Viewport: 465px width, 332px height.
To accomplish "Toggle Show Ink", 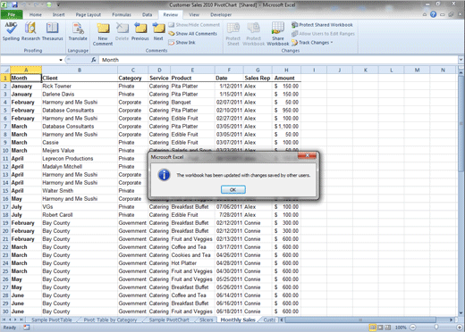I will tap(182, 43).
